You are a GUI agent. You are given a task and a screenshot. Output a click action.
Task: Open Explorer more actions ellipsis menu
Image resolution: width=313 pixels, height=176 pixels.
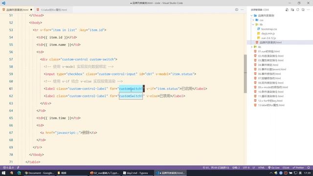309,10
